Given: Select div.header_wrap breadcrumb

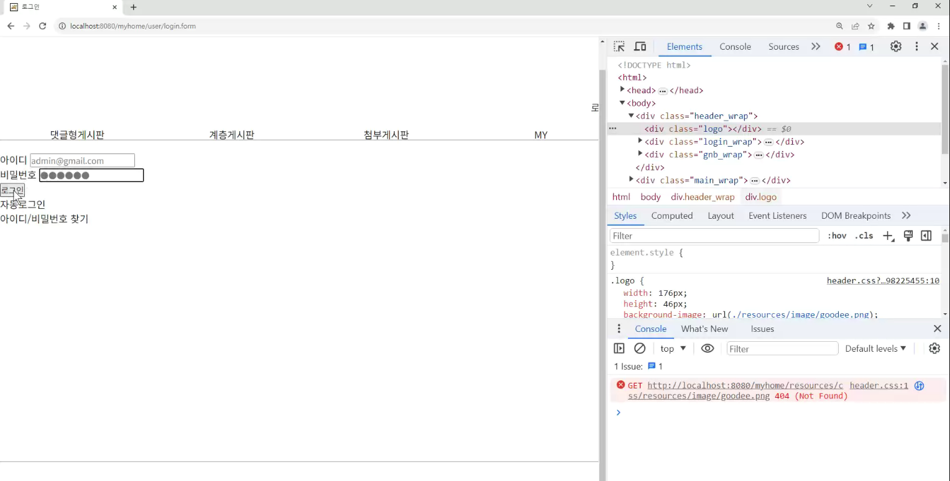Looking at the screenshot, I should [703, 197].
